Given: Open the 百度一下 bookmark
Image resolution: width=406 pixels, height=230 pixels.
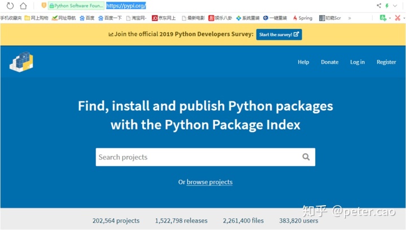Looking at the screenshot, I should [110, 18].
